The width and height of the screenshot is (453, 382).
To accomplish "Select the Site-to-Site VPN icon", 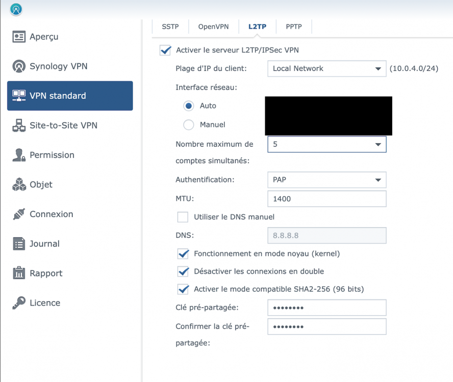I will tap(19, 125).
